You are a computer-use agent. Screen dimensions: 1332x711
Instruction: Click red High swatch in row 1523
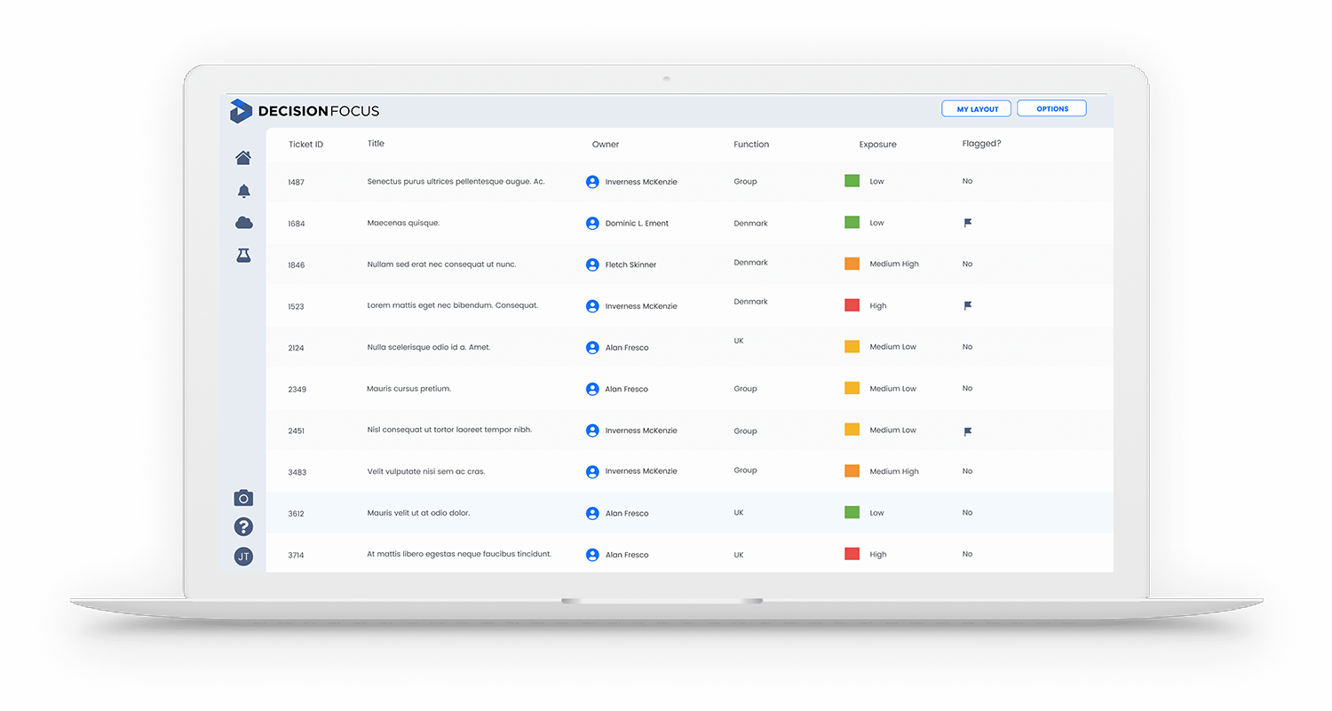[x=852, y=305]
